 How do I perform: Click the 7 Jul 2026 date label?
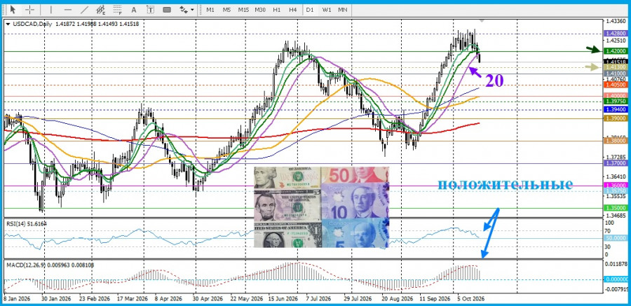point(318,299)
